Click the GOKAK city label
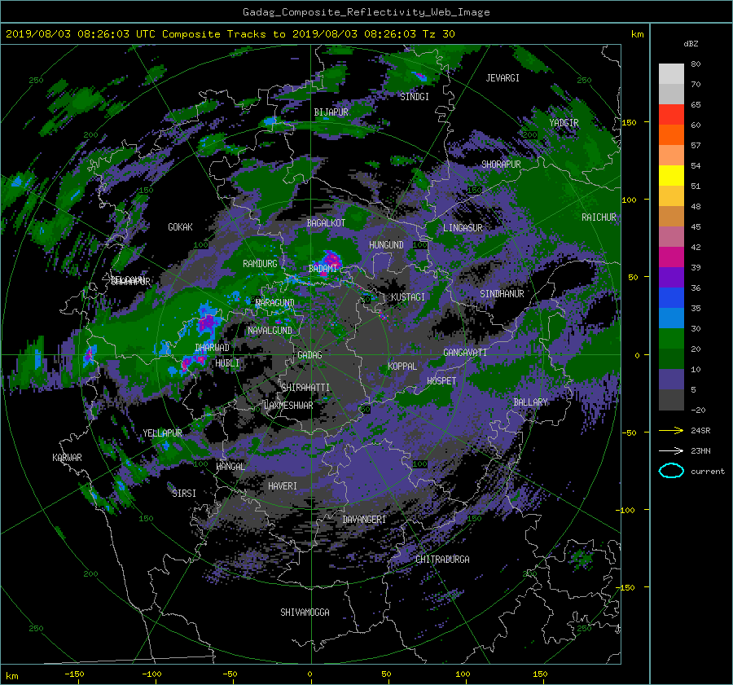 (181, 227)
